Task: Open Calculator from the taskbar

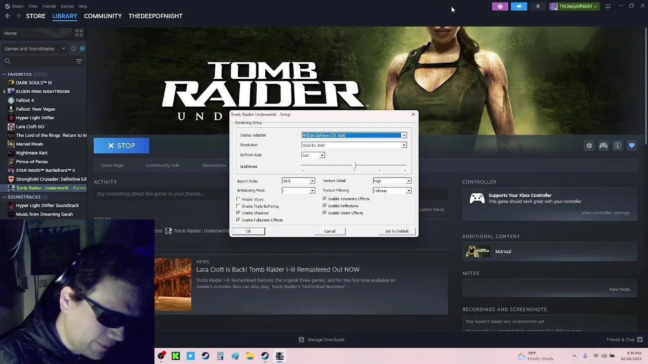Action: tap(220, 356)
